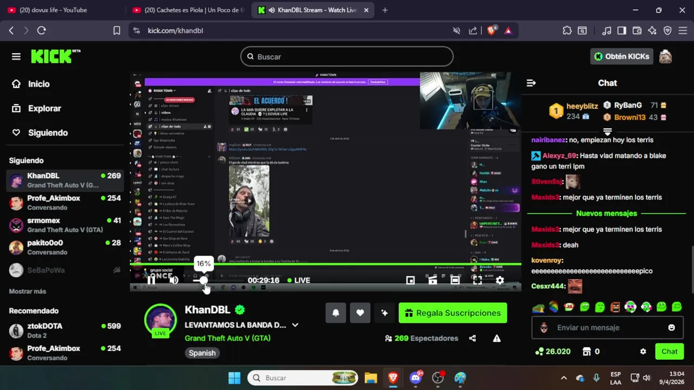Send message with Chat button
Image resolution: width=694 pixels, height=390 pixels.
click(669, 352)
